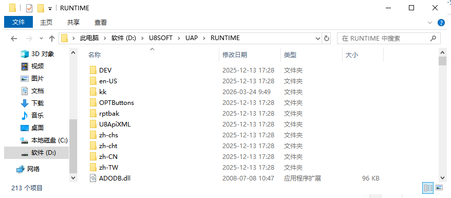
Task: Click U8SOFT in the address breadcrumb
Action: [x=160, y=38]
